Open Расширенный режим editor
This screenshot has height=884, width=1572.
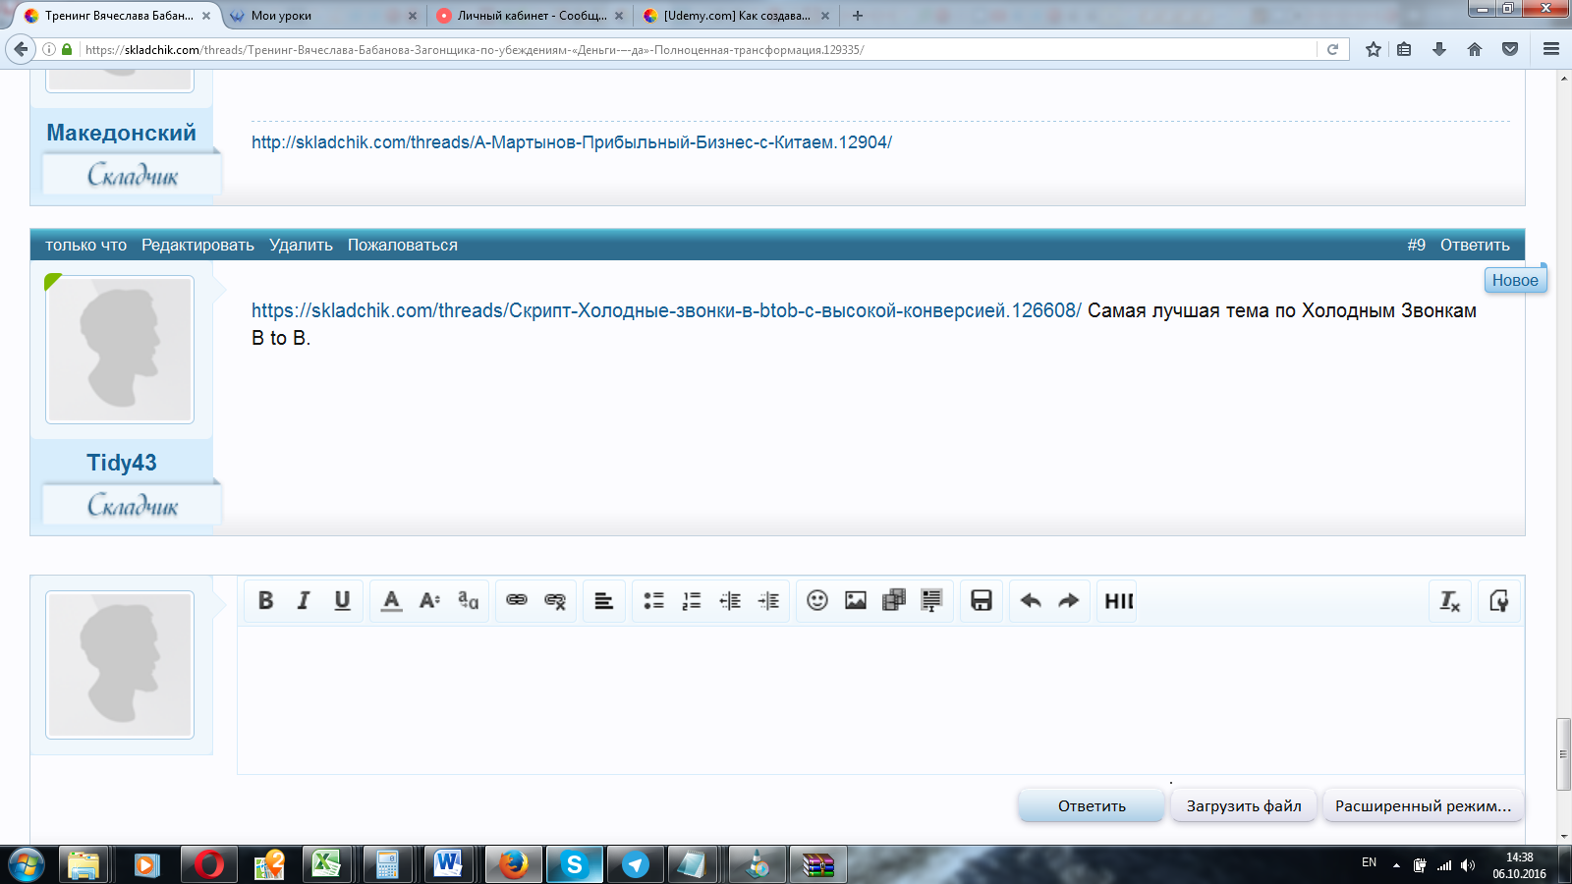click(1423, 805)
